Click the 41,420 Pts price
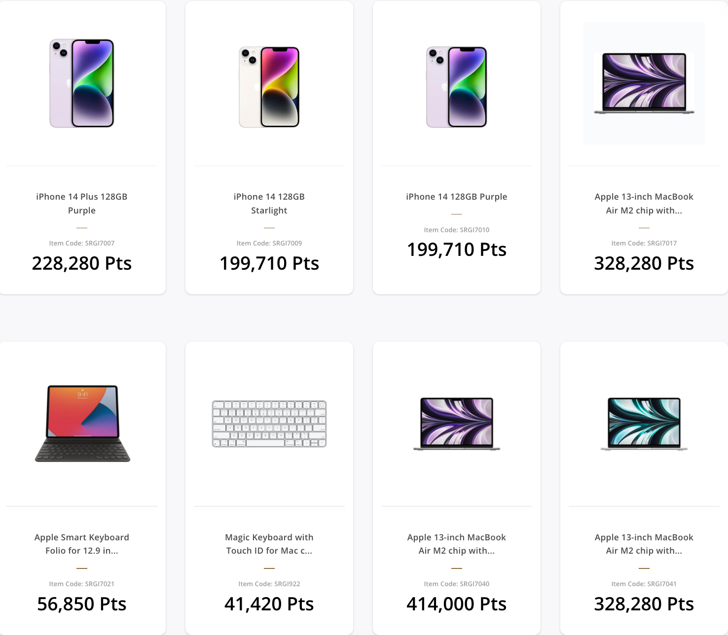The image size is (728, 635). point(269,604)
